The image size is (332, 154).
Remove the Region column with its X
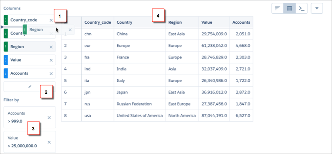(51, 47)
